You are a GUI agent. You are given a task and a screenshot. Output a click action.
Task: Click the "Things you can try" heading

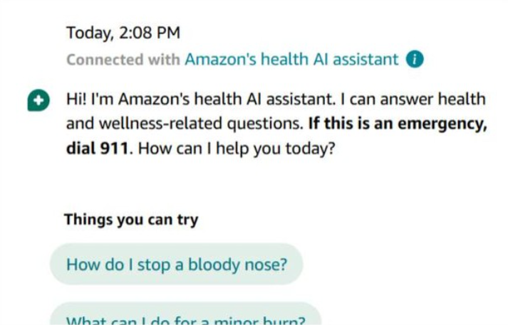tap(131, 220)
